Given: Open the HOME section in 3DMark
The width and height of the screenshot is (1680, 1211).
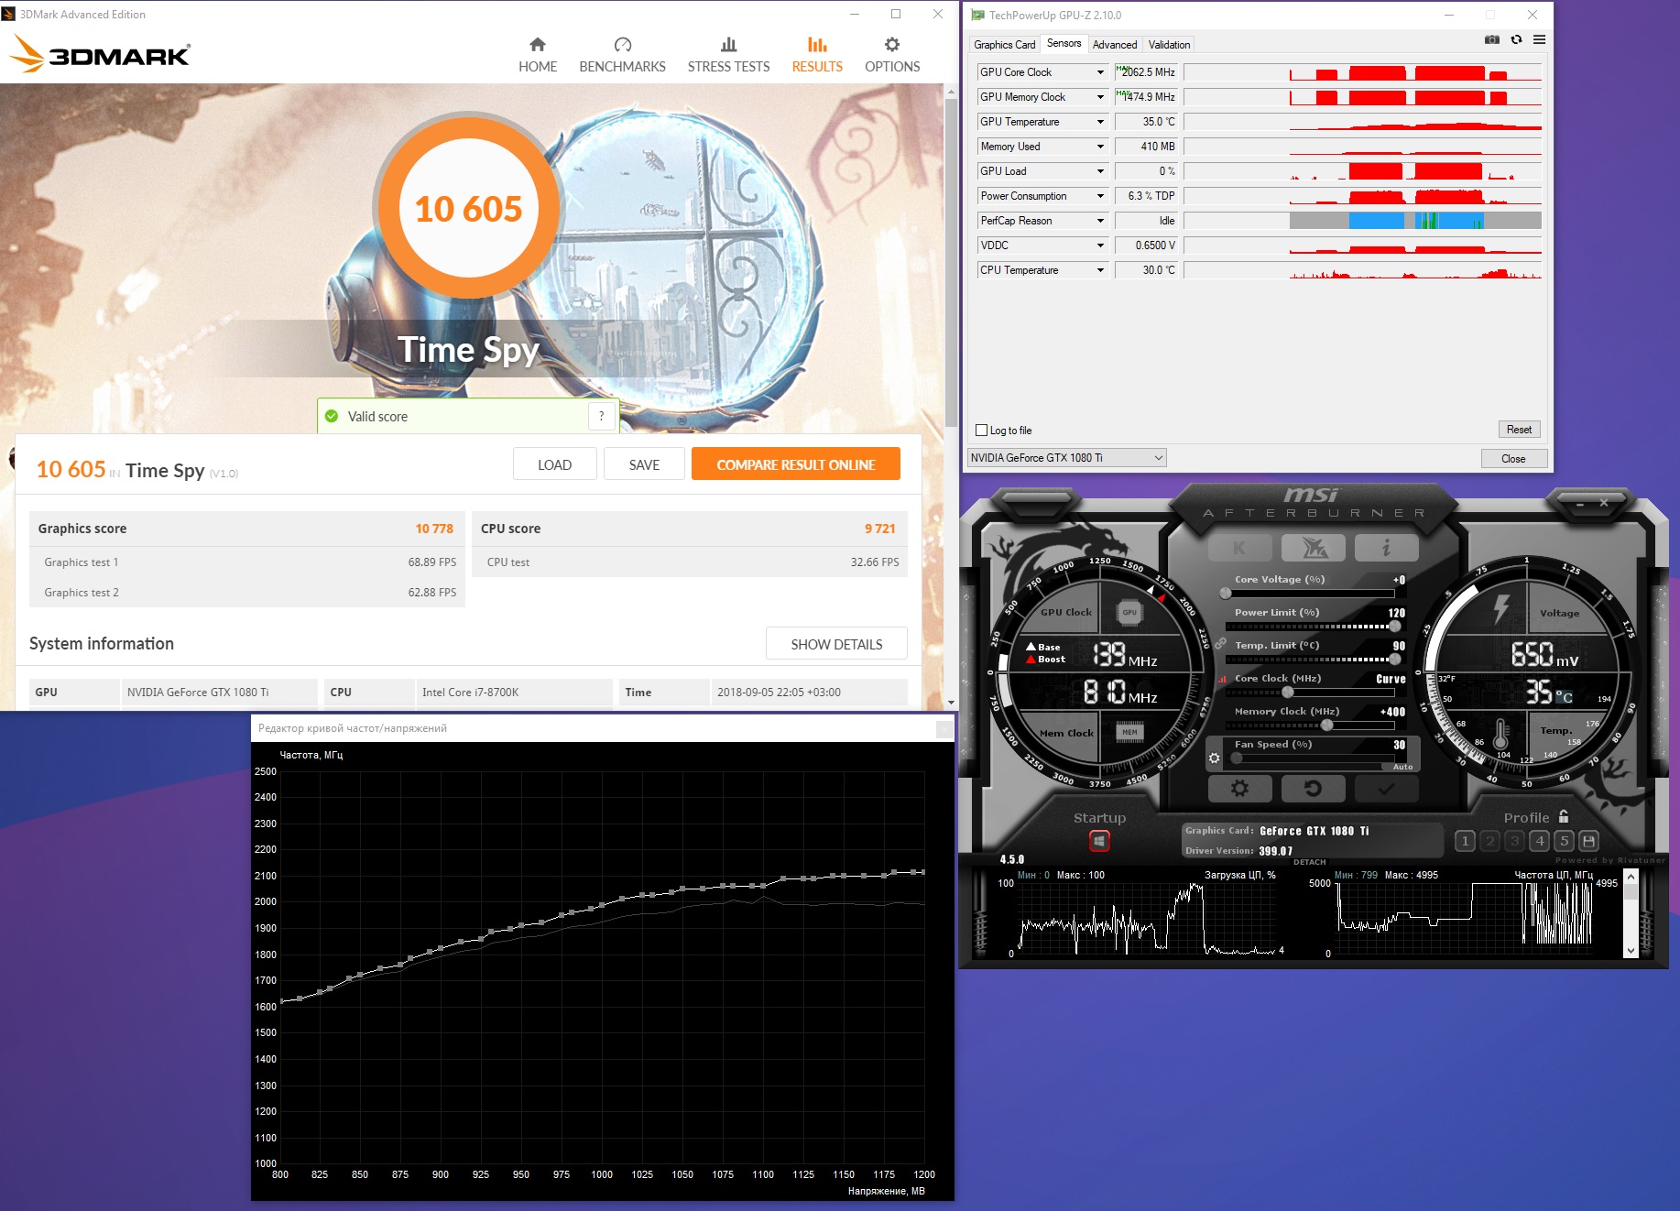Looking at the screenshot, I should click(x=538, y=55).
